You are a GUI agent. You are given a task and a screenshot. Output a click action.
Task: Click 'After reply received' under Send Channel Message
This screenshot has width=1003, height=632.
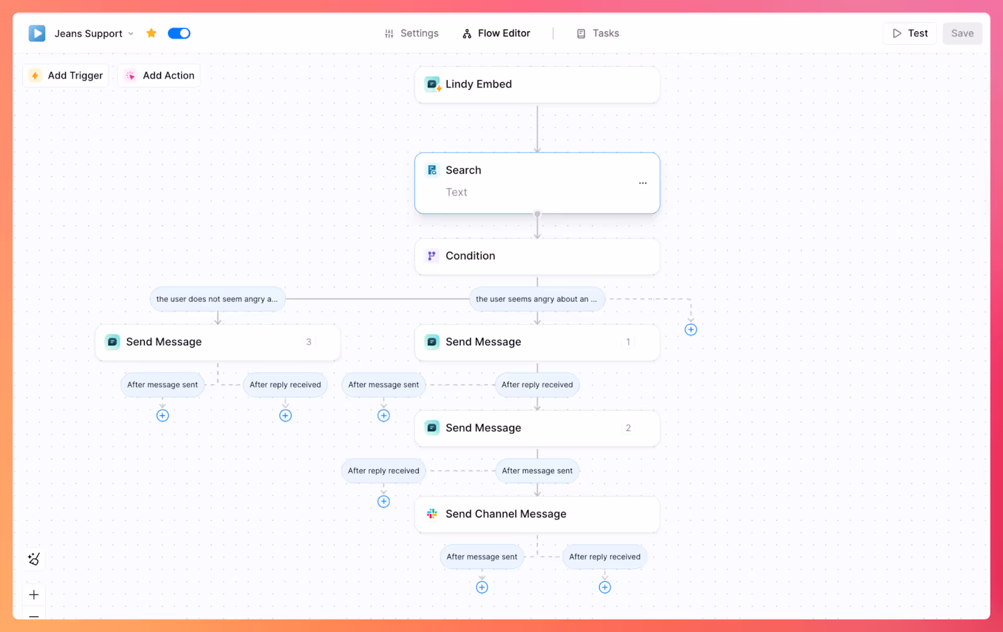point(605,556)
